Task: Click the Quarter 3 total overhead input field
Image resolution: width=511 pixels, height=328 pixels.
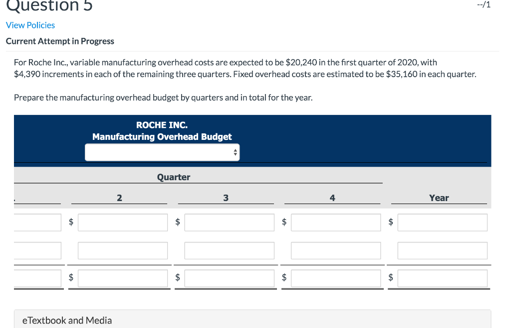Action: pyautogui.click(x=229, y=278)
